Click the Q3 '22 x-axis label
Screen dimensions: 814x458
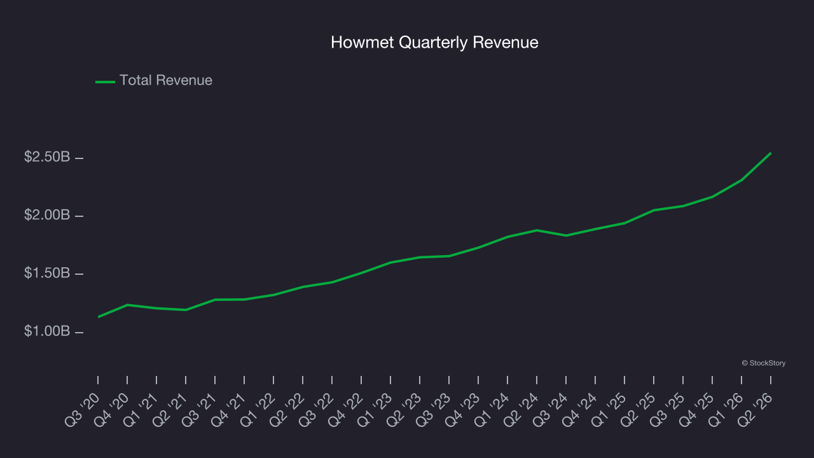pos(317,410)
